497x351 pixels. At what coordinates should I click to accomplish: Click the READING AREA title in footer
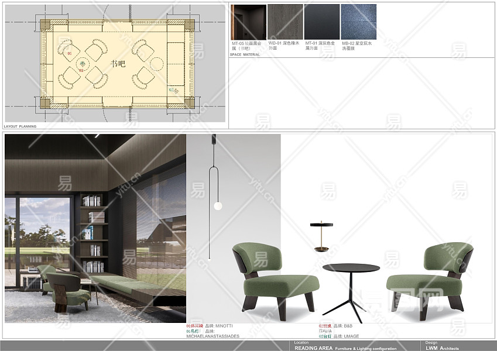tap(313, 348)
